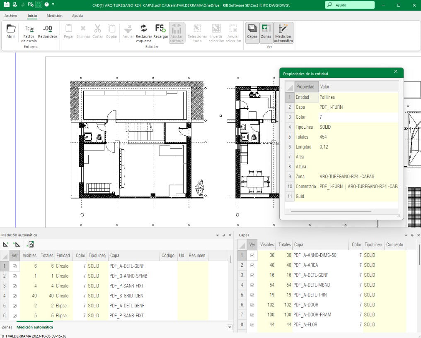Screen dimensions: 421x338
Task: Click color cell of PDF_P-SANR-FIXT Círculo row
Action: pyautogui.click(x=80, y=286)
